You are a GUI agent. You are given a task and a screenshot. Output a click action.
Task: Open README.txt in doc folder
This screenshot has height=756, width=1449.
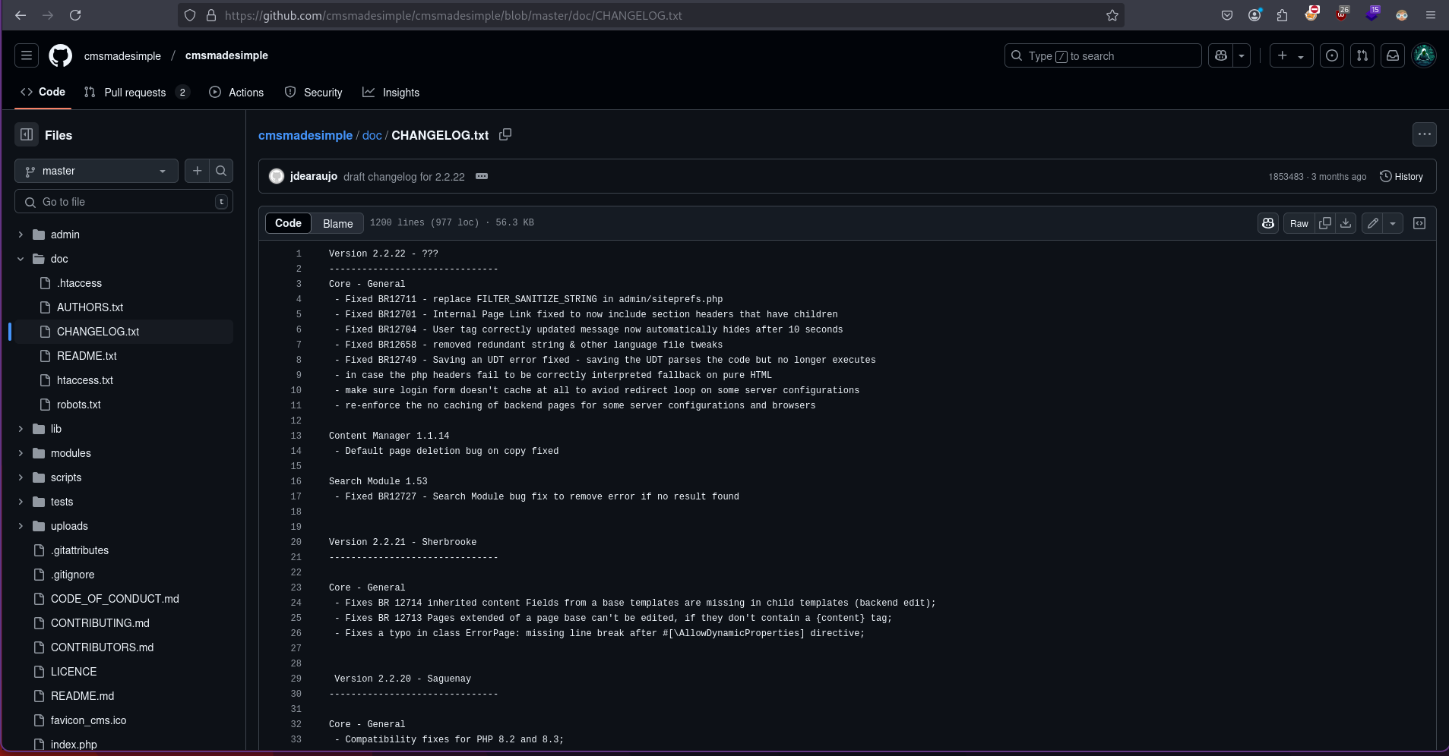tap(87, 356)
